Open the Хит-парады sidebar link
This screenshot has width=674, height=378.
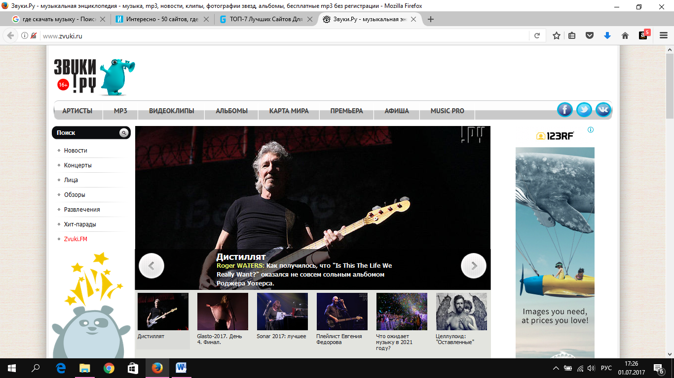(x=80, y=224)
